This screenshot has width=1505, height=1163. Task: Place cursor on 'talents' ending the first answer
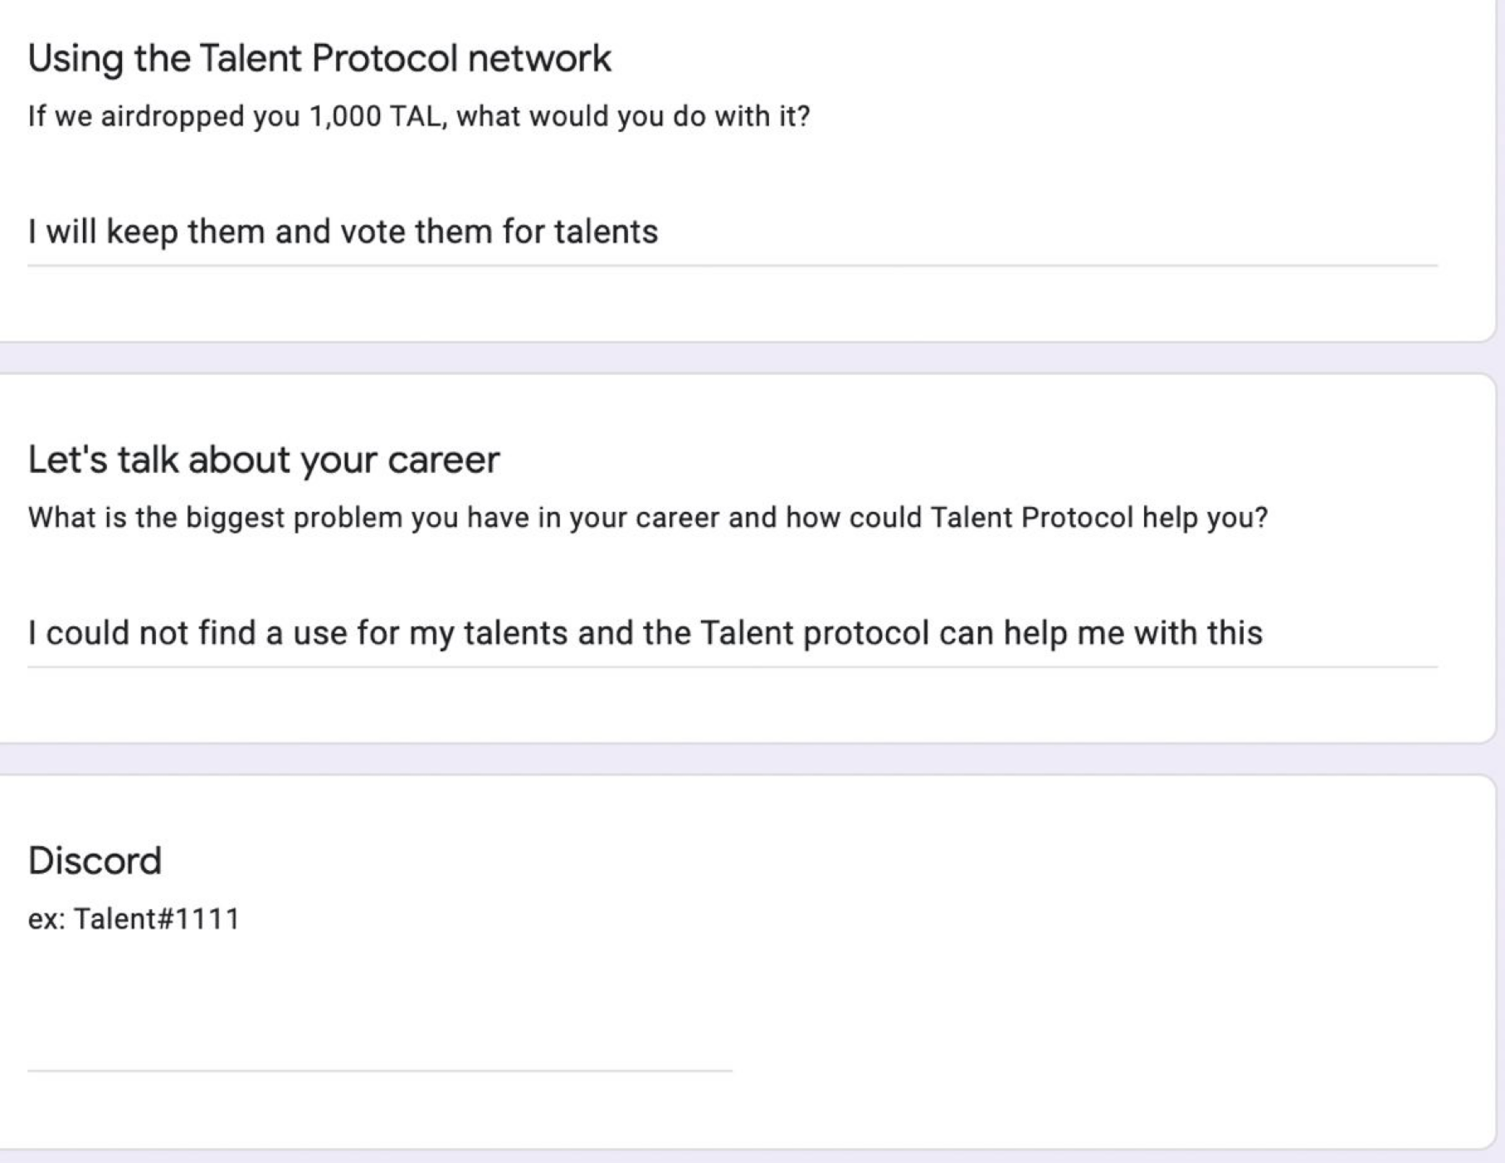[606, 232]
